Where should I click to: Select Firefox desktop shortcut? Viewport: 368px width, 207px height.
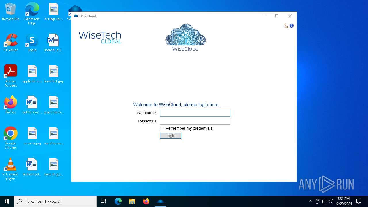pyautogui.click(x=11, y=105)
